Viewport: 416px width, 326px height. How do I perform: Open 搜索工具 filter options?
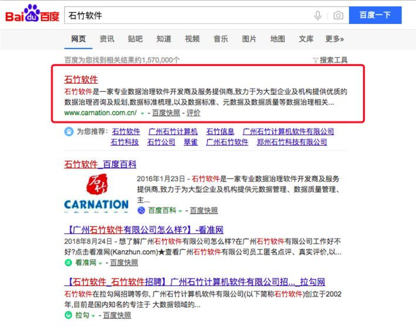(x=330, y=60)
